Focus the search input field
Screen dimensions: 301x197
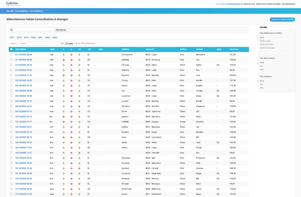tap(34, 29)
